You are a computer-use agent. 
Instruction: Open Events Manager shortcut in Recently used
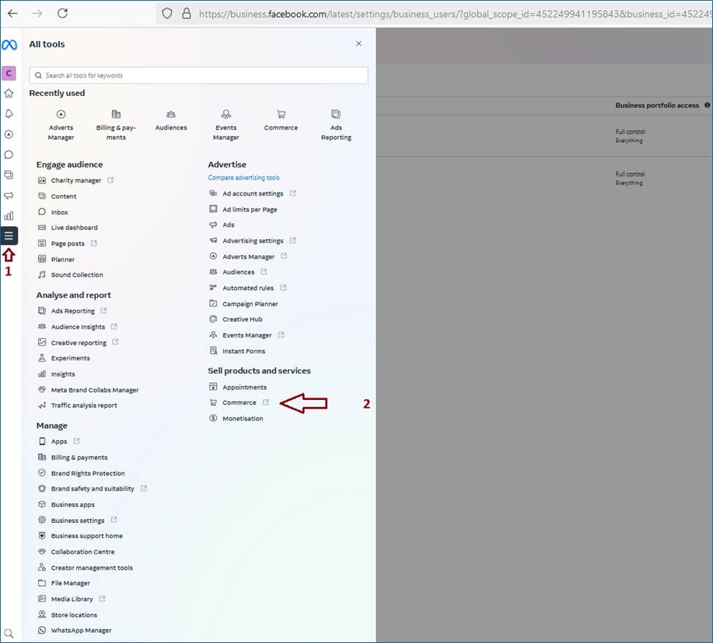tap(225, 124)
